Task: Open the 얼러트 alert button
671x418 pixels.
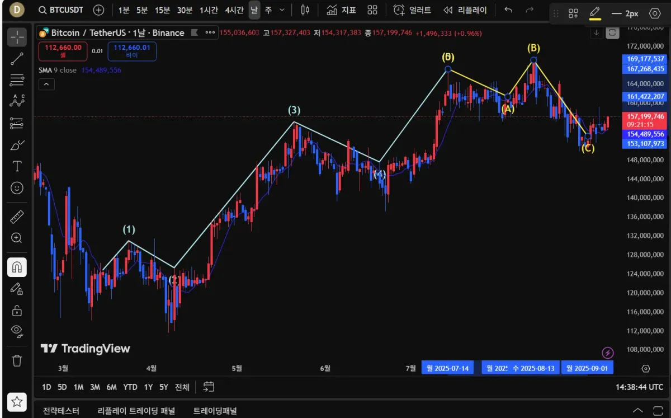Action: point(413,10)
